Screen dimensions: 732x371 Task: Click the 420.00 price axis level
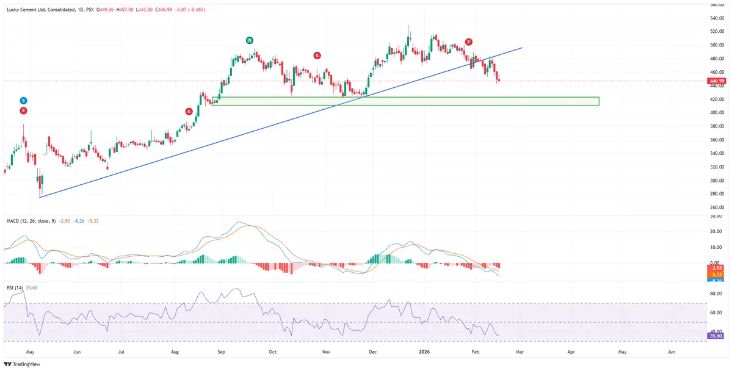tap(719, 99)
